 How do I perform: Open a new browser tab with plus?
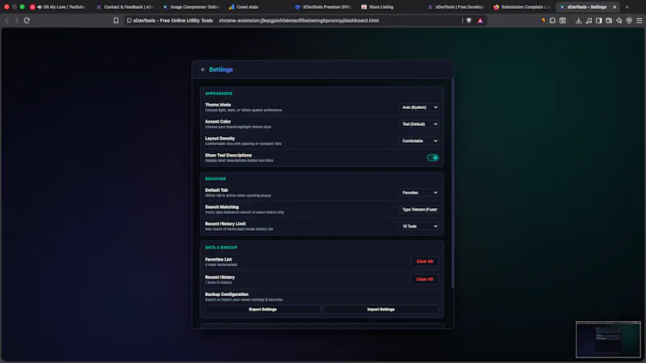pos(627,7)
